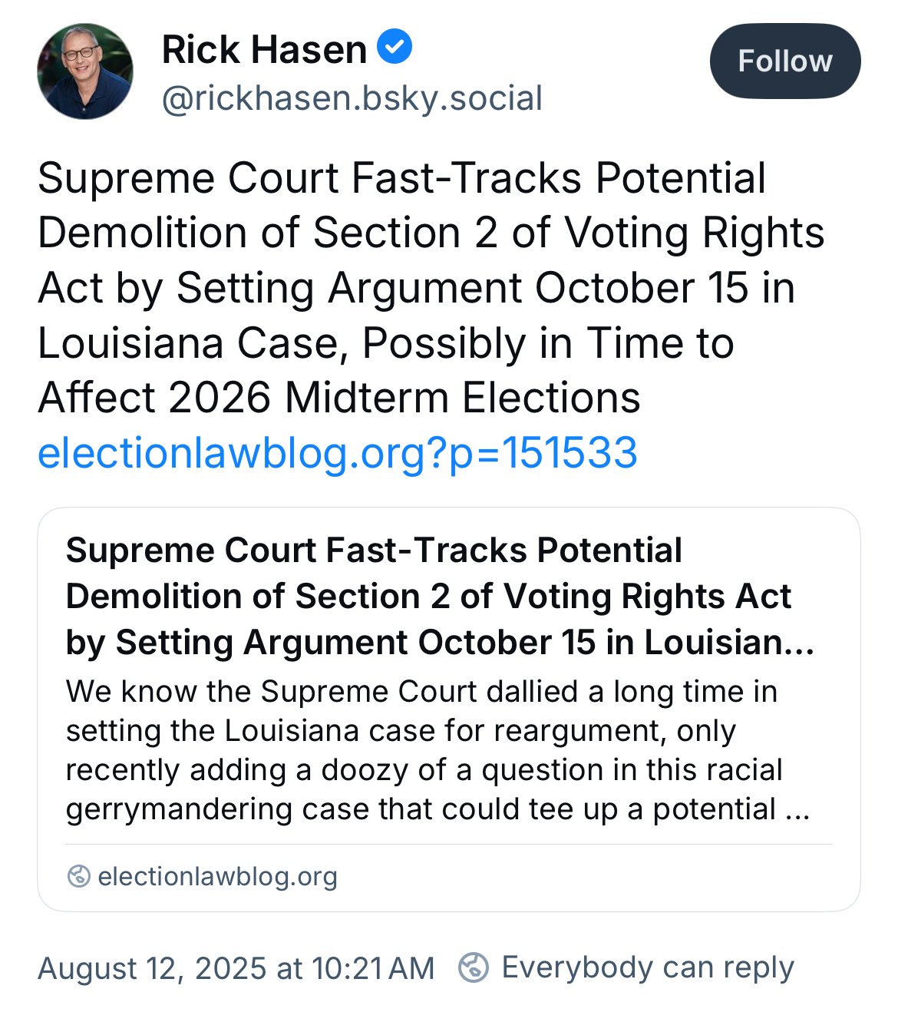Open the August 12, 2025 timestamp

pos(236,968)
